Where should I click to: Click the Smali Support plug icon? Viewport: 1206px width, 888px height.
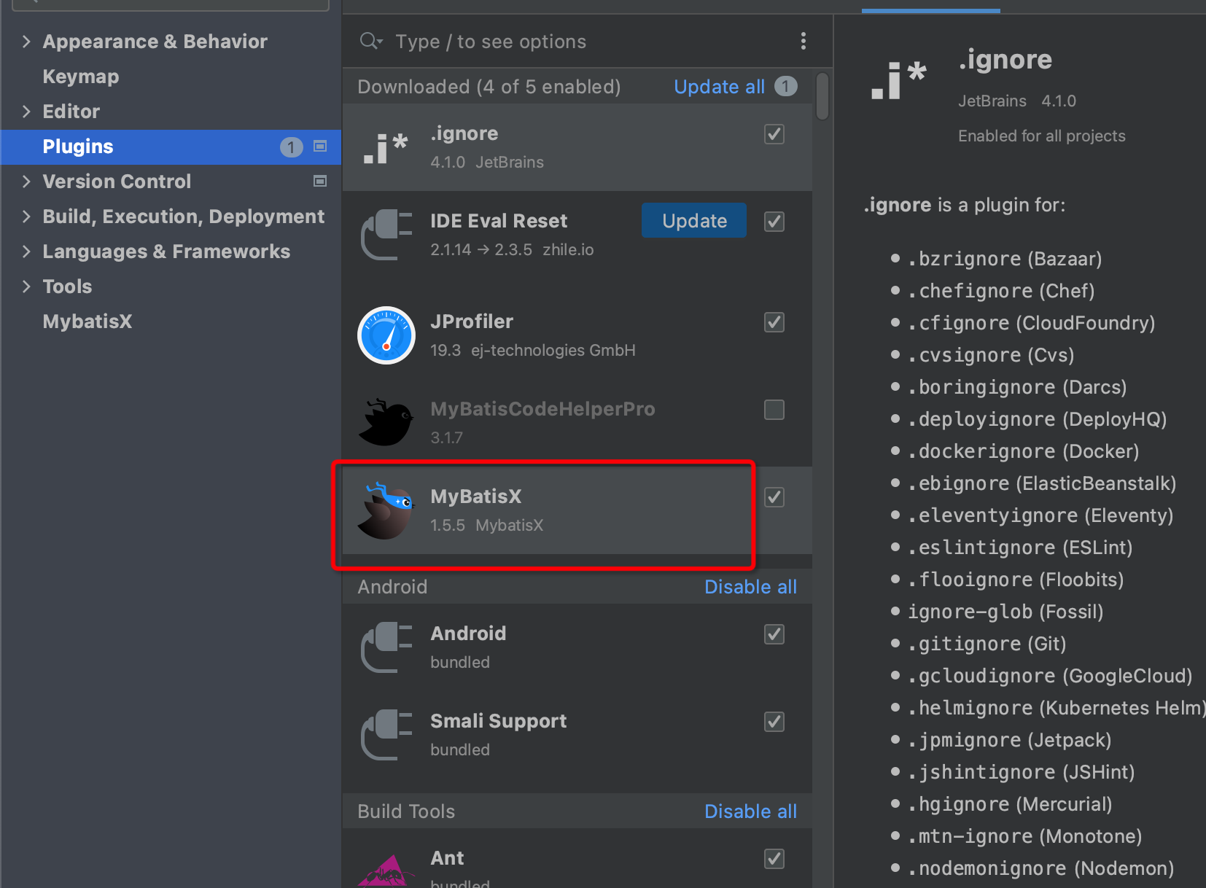386,735
